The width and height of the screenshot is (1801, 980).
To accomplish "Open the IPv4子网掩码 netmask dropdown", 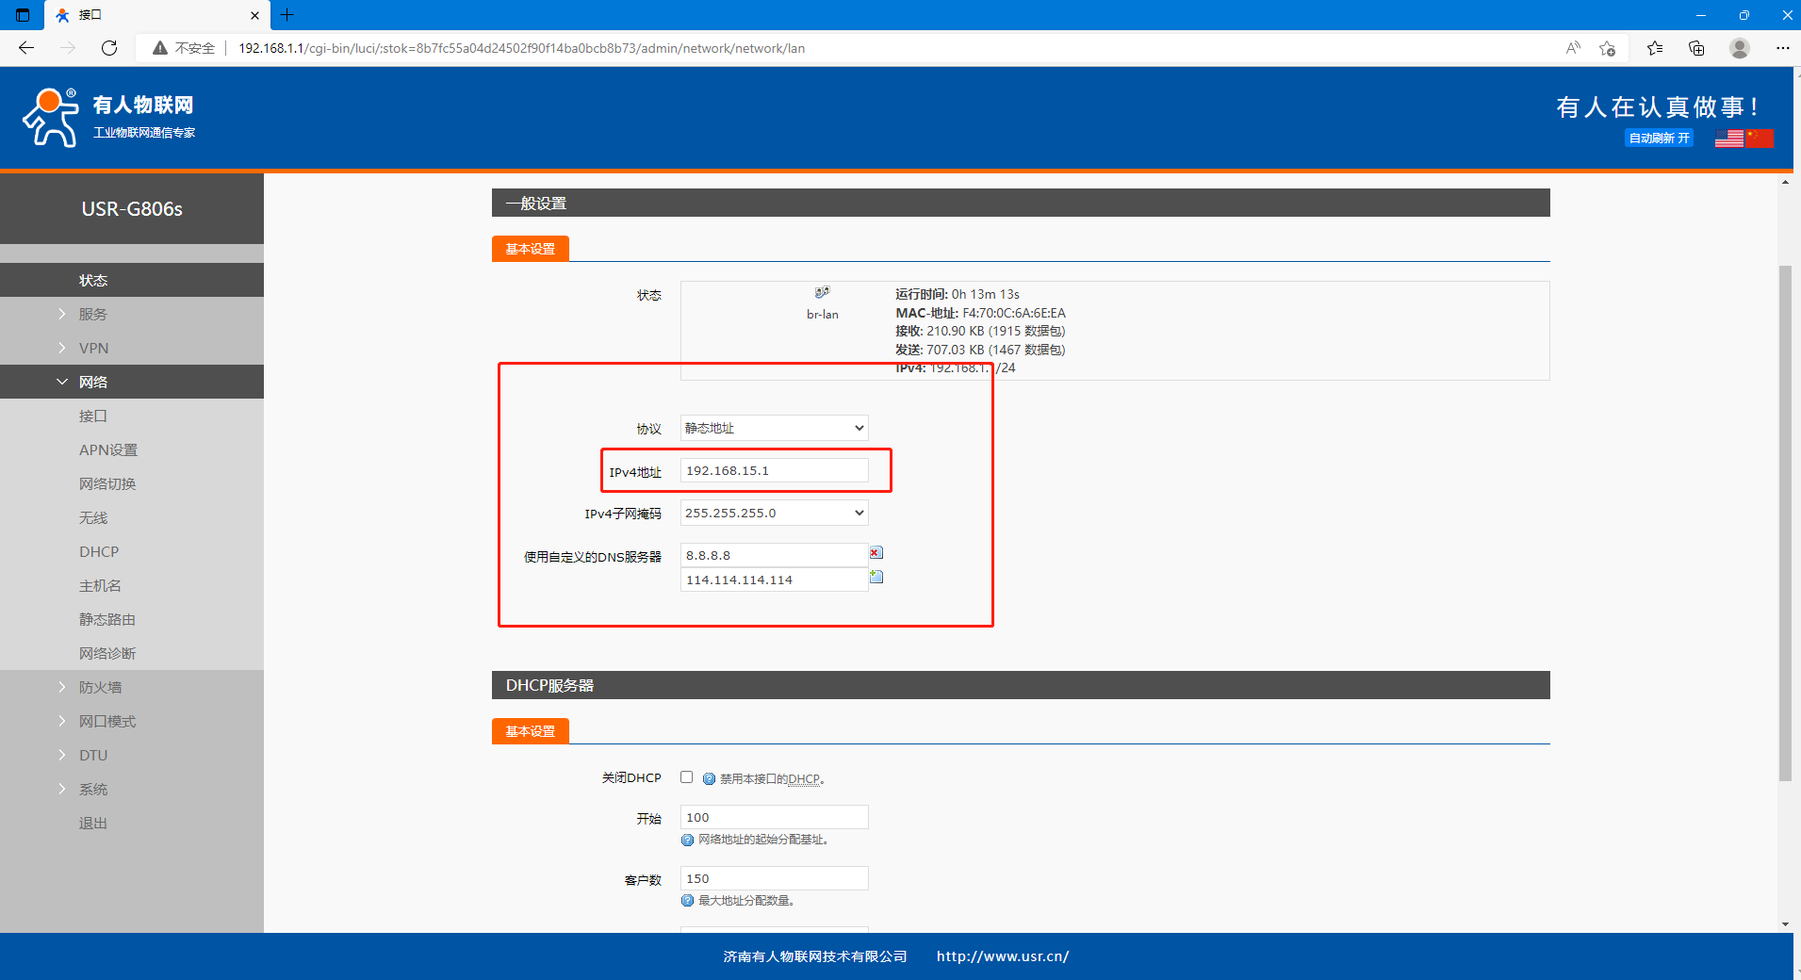I will pyautogui.click(x=774, y=513).
